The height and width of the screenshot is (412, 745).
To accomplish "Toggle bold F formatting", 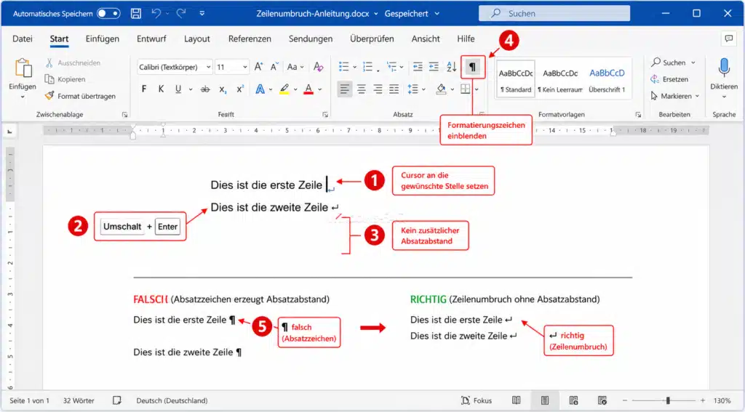I will pyautogui.click(x=144, y=89).
